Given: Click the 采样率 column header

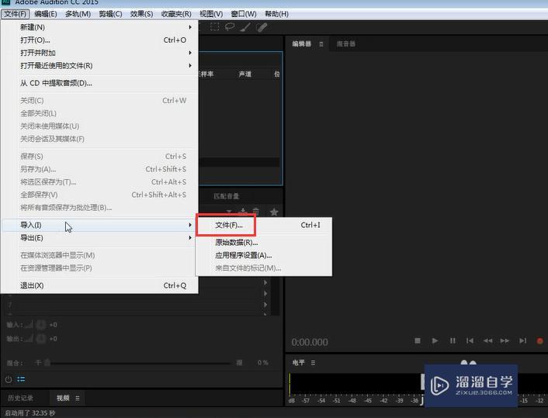Looking at the screenshot, I should pyautogui.click(x=206, y=74).
